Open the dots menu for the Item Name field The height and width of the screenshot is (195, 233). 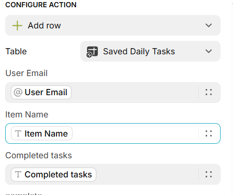point(209,133)
